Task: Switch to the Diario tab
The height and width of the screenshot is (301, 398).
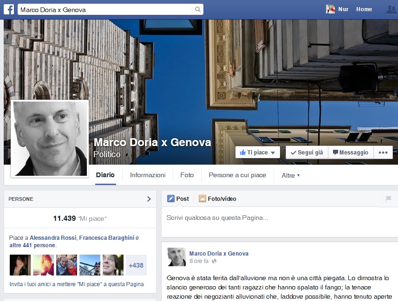Action: click(105, 175)
